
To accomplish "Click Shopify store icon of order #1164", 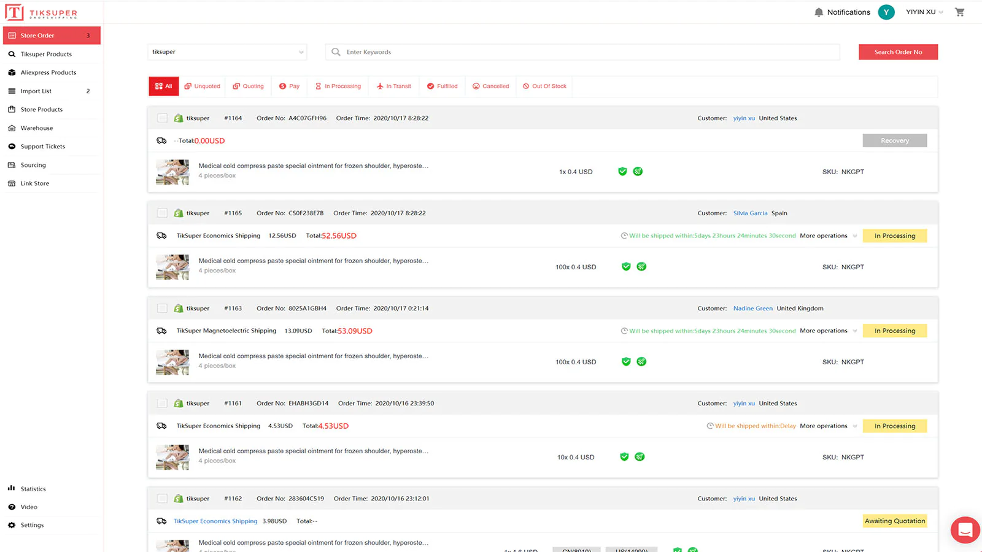I will [179, 118].
